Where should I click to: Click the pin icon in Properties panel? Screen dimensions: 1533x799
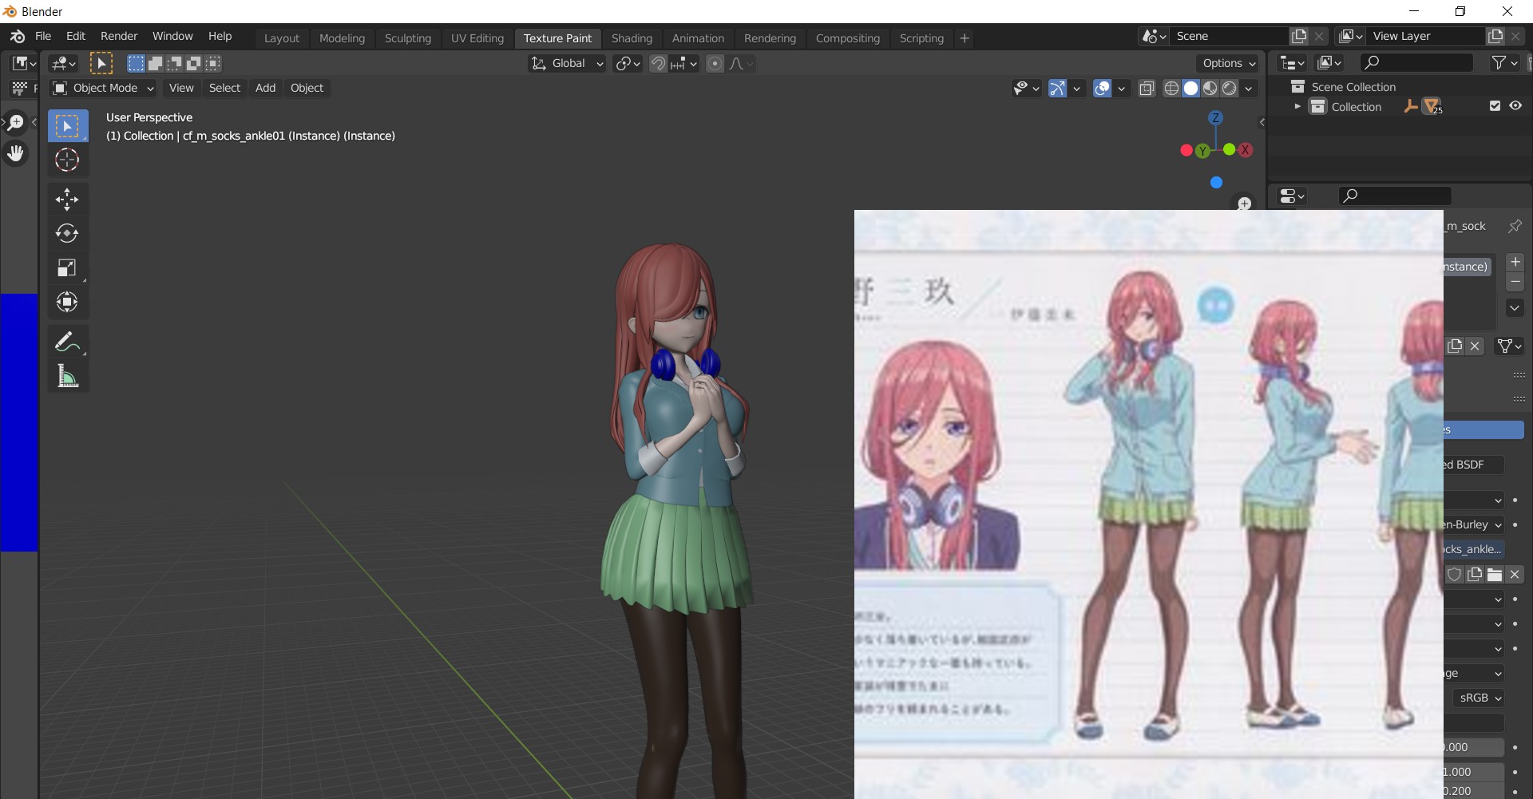click(x=1515, y=227)
